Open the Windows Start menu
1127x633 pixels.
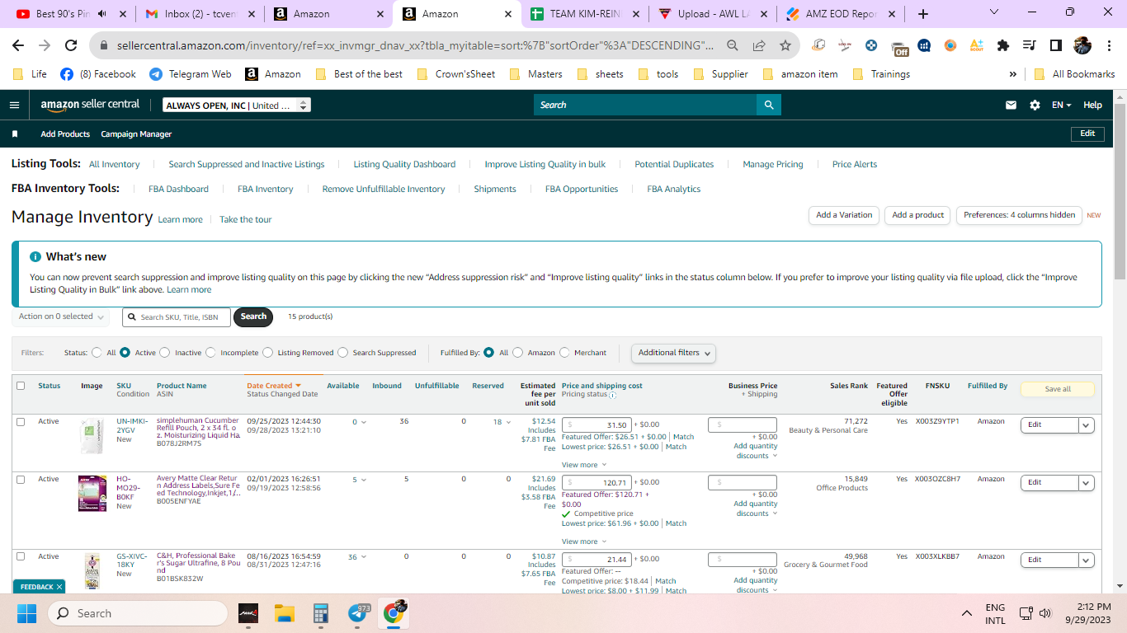pyautogui.click(x=26, y=613)
